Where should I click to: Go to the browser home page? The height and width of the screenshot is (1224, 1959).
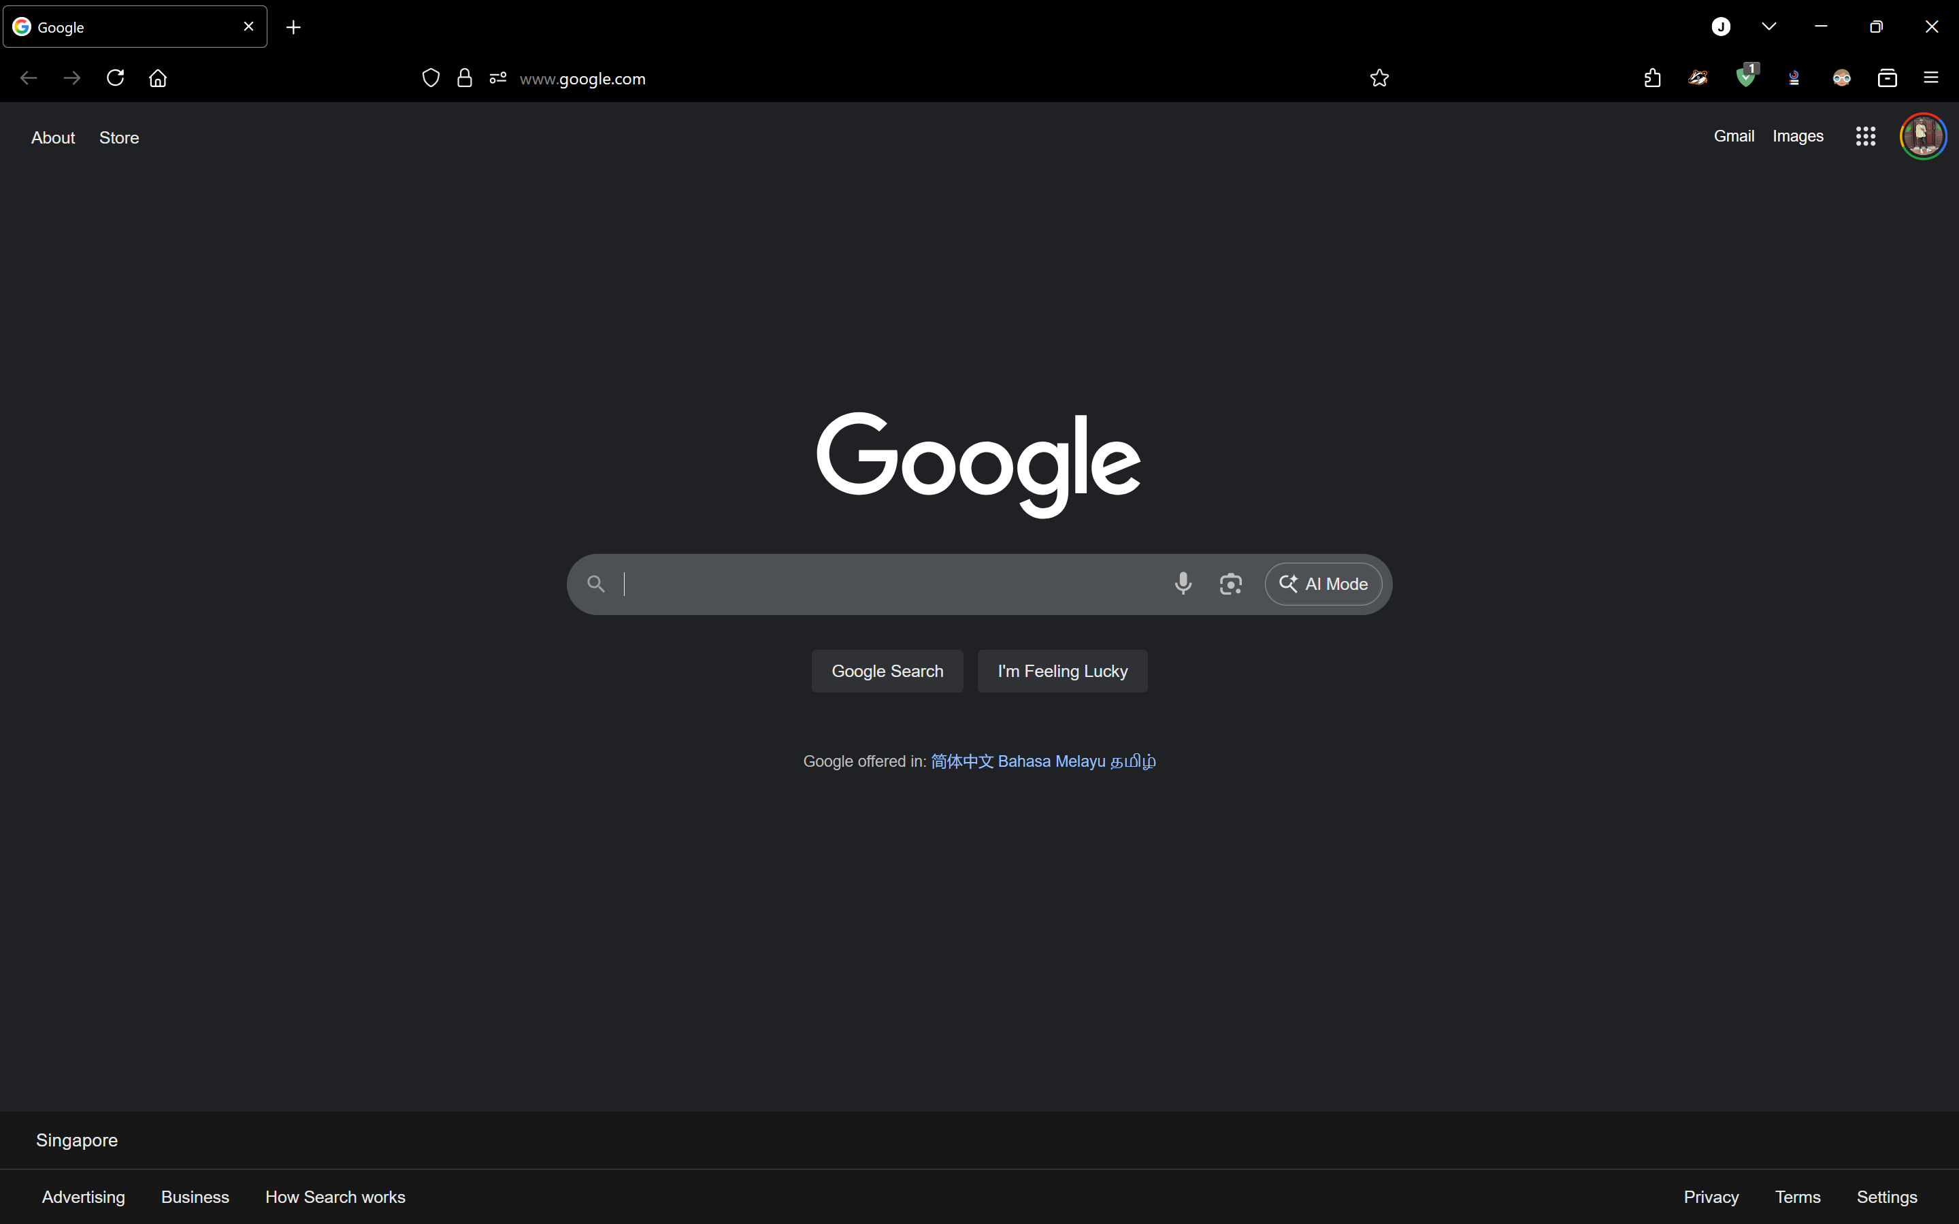tap(158, 78)
